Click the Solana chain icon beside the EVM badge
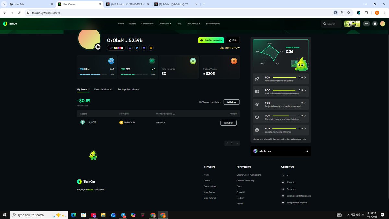This screenshot has width=389, height=219. click(x=130, y=48)
